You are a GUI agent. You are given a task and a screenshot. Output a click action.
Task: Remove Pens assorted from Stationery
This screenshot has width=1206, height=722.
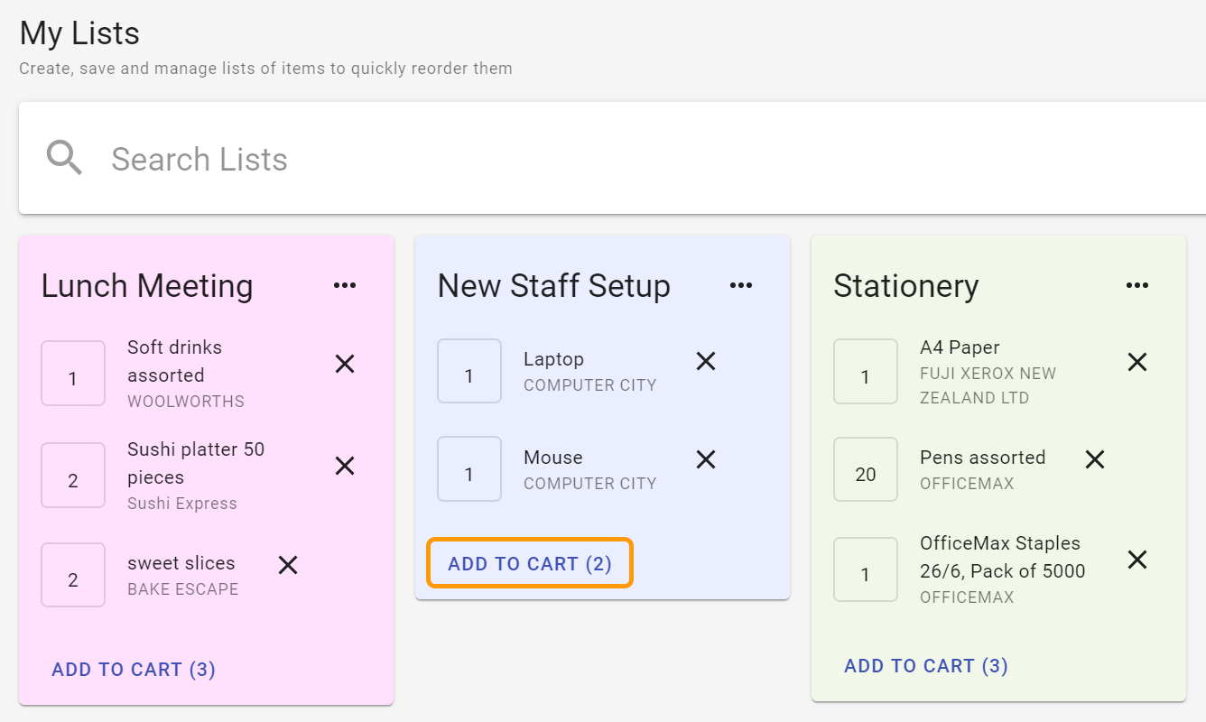(x=1093, y=458)
